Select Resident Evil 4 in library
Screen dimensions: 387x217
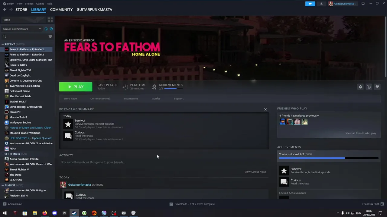pos(18,196)
